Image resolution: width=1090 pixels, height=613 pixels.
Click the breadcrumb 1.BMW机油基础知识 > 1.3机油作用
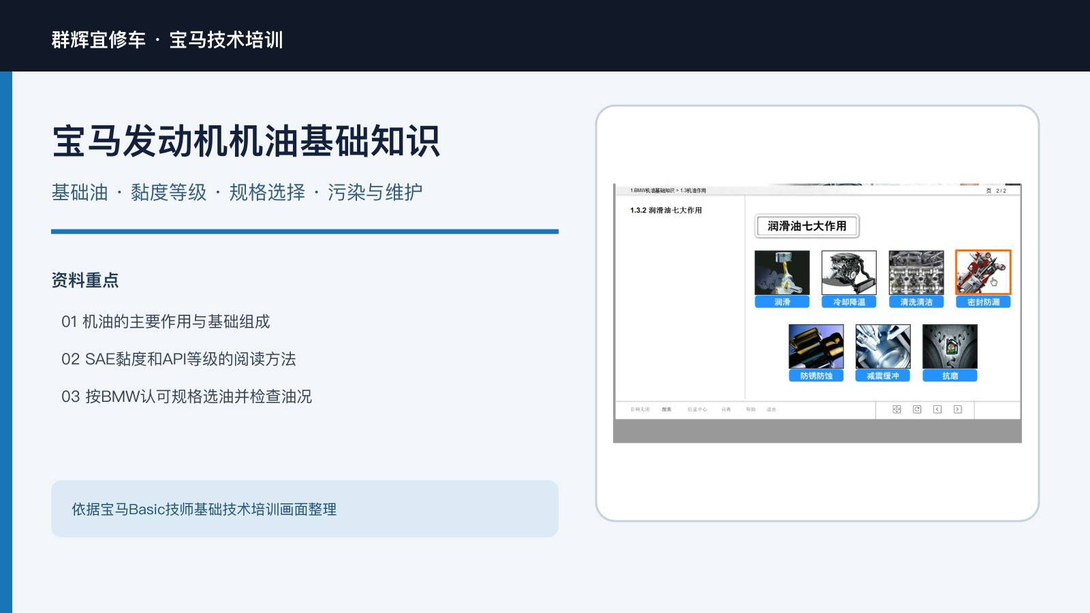point(668,191)
